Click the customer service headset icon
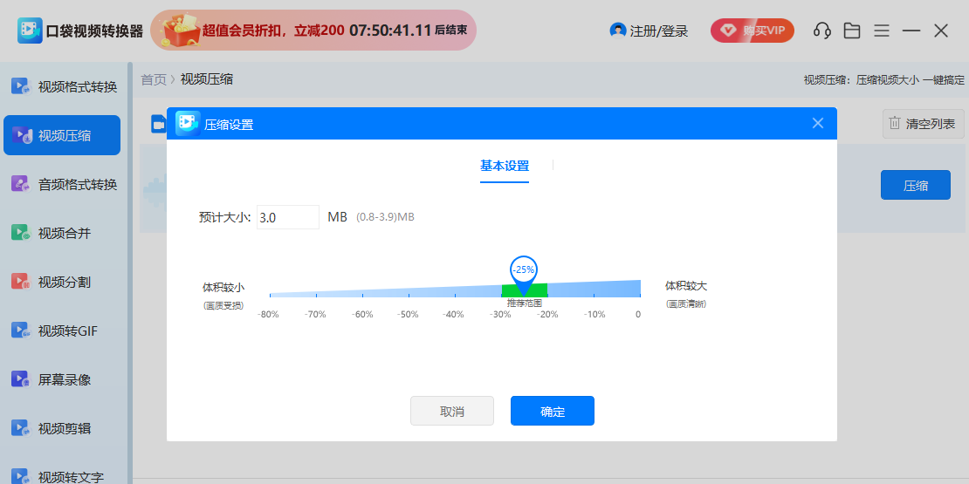Image resolution: width=969 pixels, height=484 pixels. tap(821, 31)
